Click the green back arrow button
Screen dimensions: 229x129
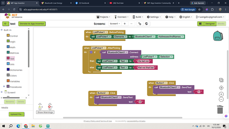click(x=6, y=24)
